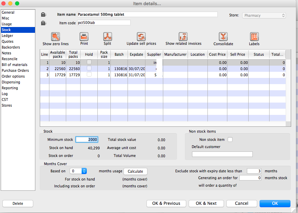Open Show related invoices icon
298x213 pixels.
[x=183, y=37]
